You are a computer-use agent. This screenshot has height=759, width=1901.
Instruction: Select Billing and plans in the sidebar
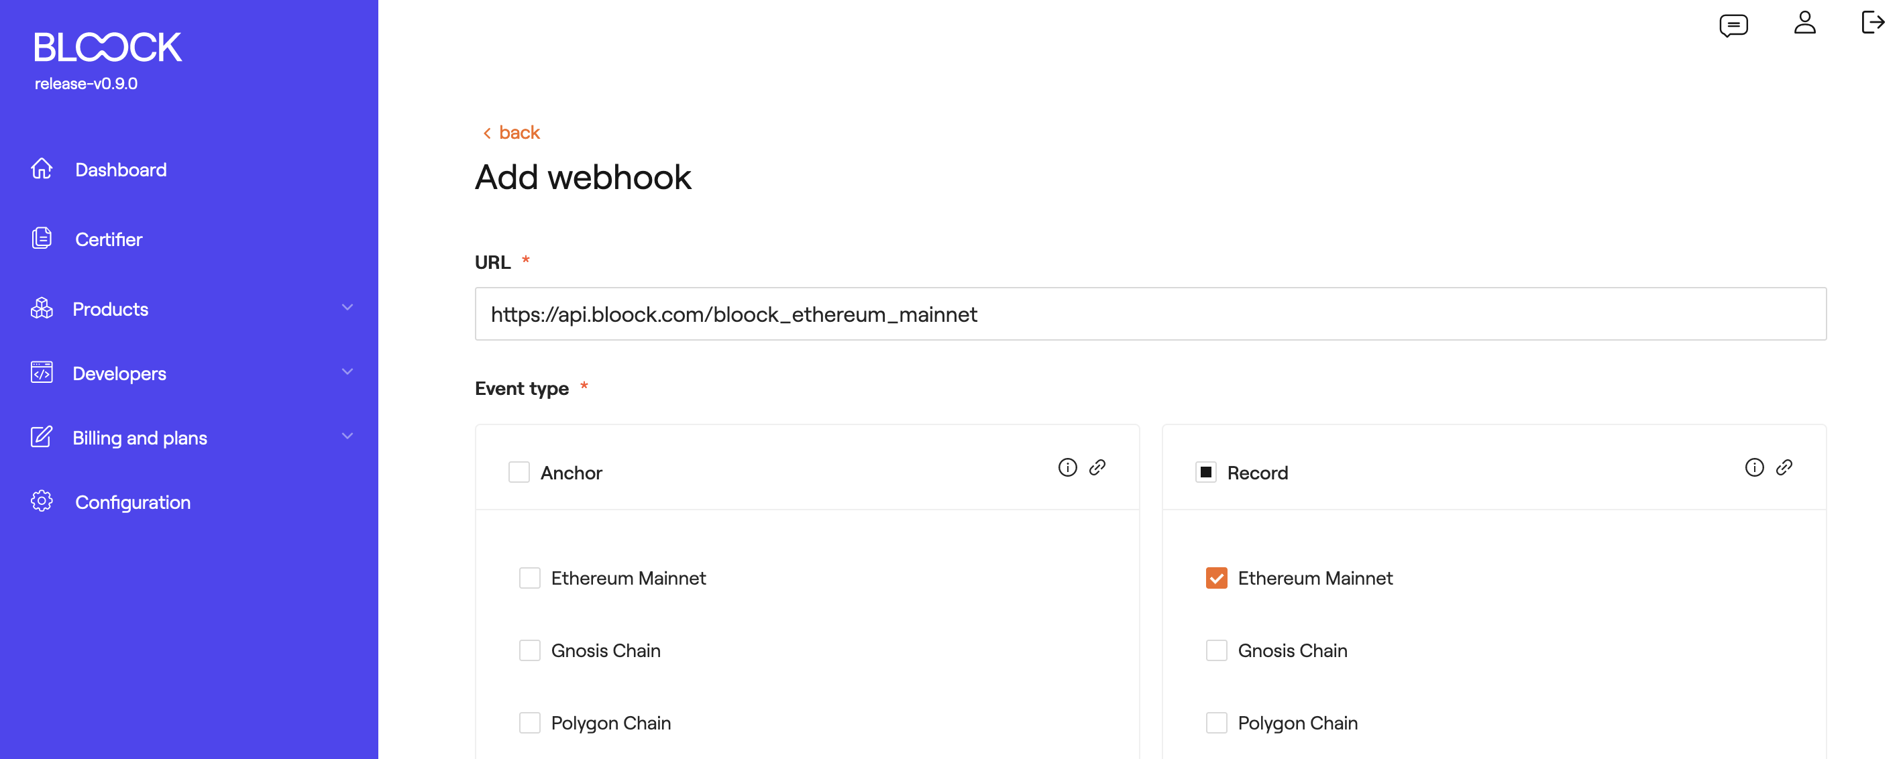140,436
